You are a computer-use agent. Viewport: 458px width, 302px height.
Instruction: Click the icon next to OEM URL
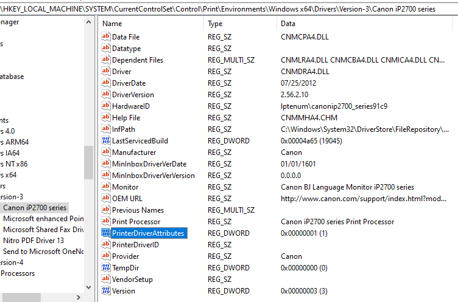106,198
